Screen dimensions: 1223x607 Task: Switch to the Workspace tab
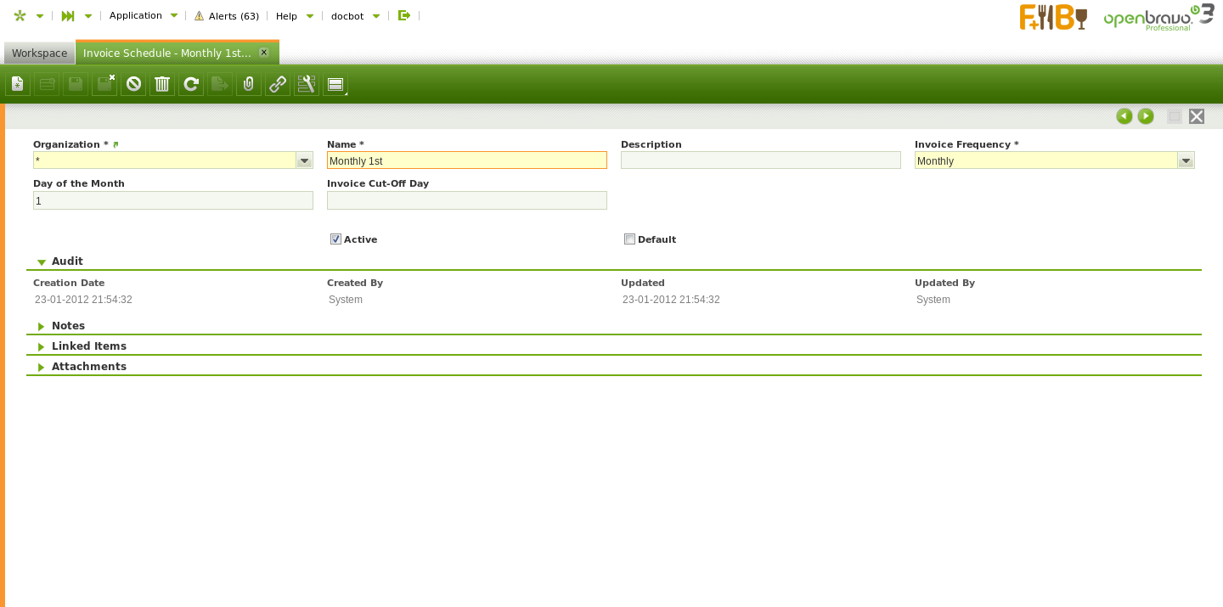click(x=39, y=53)
